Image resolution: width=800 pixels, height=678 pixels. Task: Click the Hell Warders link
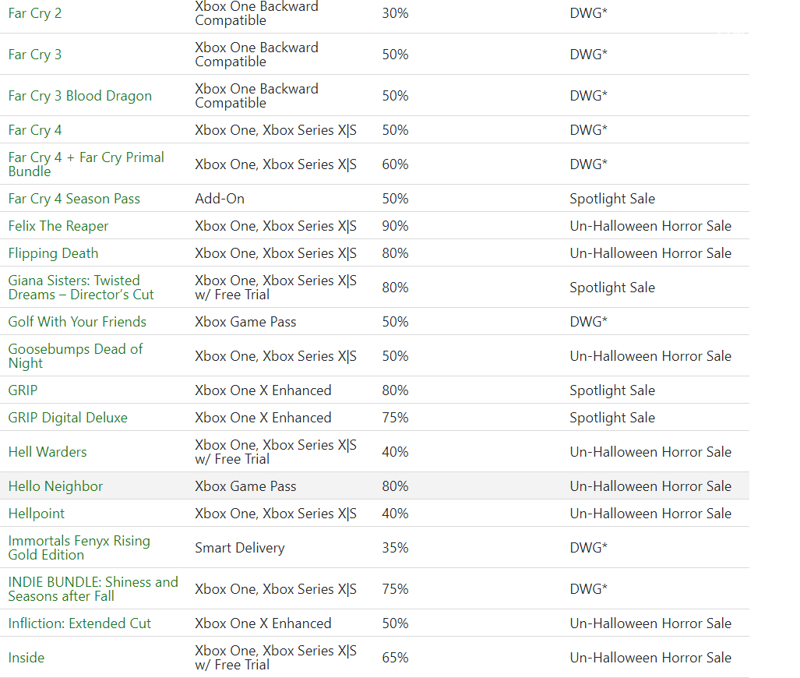click(x=48, y=452)
